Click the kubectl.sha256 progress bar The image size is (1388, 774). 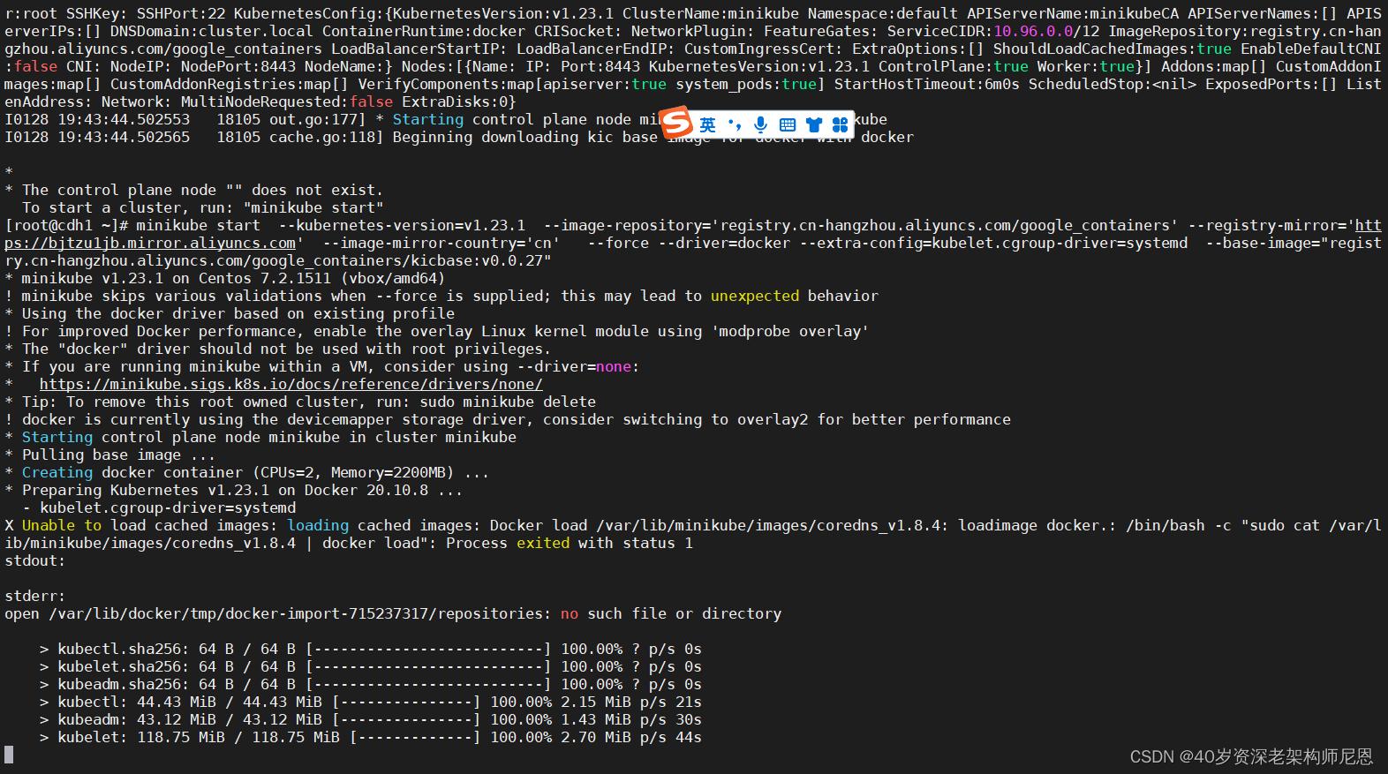pos(427,649)
